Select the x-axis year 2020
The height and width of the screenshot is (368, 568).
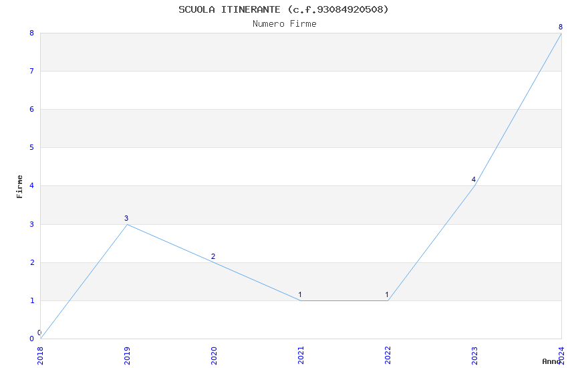214,356
